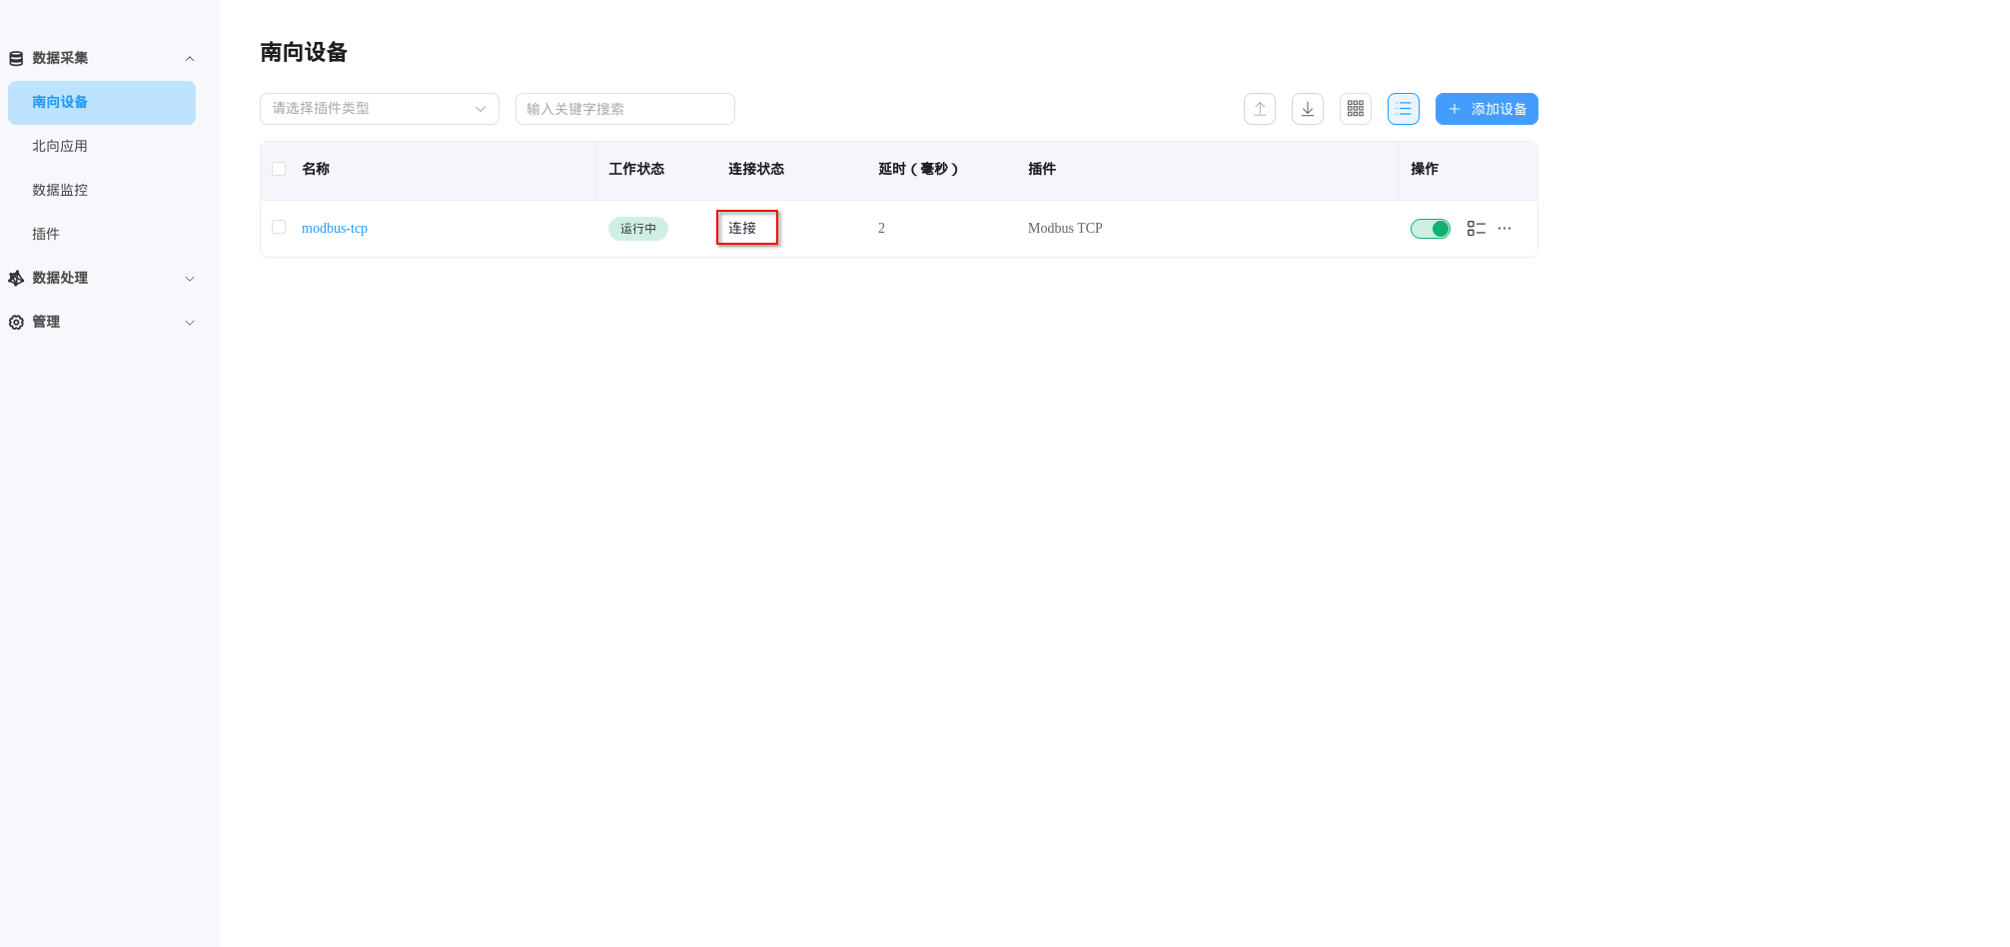Collapse the 数据采集 section chevron
2010x947 pixels.
(190, 58)
